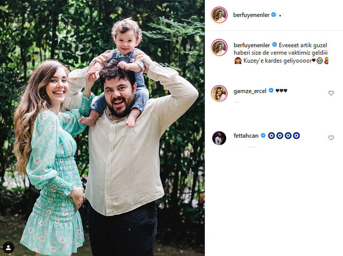The image size is (343, 256).
Task: Open fettahcan's dark profile avatar
Action: pyautogui.click(x=219, y=138)
